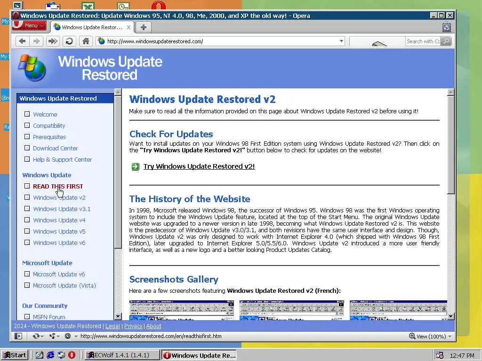Open Windows Update v6 sidebar link
This screenshot has height=361, width=482.
click(x=59, y=243)
